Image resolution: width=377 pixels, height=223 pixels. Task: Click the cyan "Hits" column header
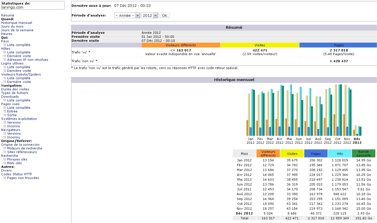click(339, 153)
